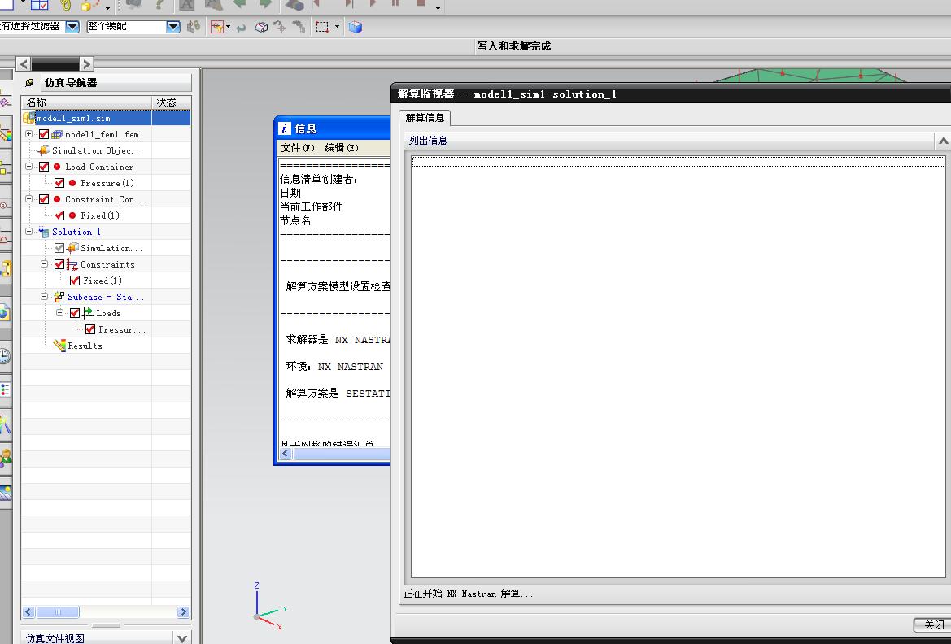
Task: Toggle the Pressur... checkbox under Loads
Action: click(90, 329)
